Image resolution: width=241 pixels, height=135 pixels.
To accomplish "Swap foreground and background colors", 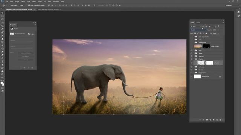I will pos(3,81).
